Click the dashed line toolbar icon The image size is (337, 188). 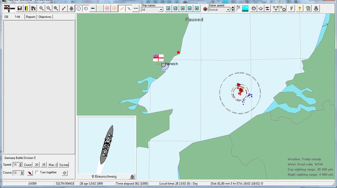(x=136, y=9)
